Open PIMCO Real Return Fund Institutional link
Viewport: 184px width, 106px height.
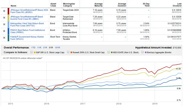pos(28,31)
